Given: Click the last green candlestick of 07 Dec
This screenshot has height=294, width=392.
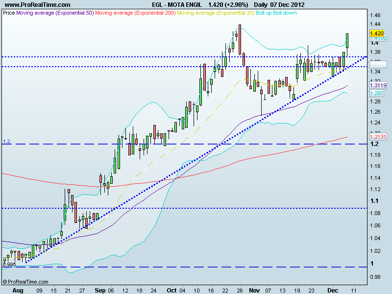Looking at the screenshot, I should click(347, 41).
